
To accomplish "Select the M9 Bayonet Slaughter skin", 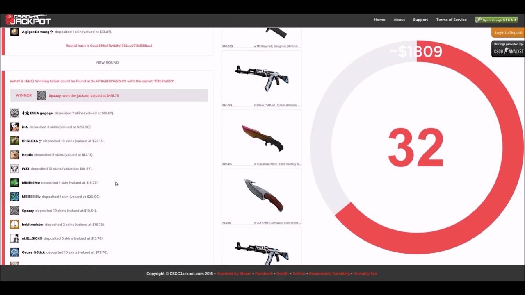I will click(262, 37).
